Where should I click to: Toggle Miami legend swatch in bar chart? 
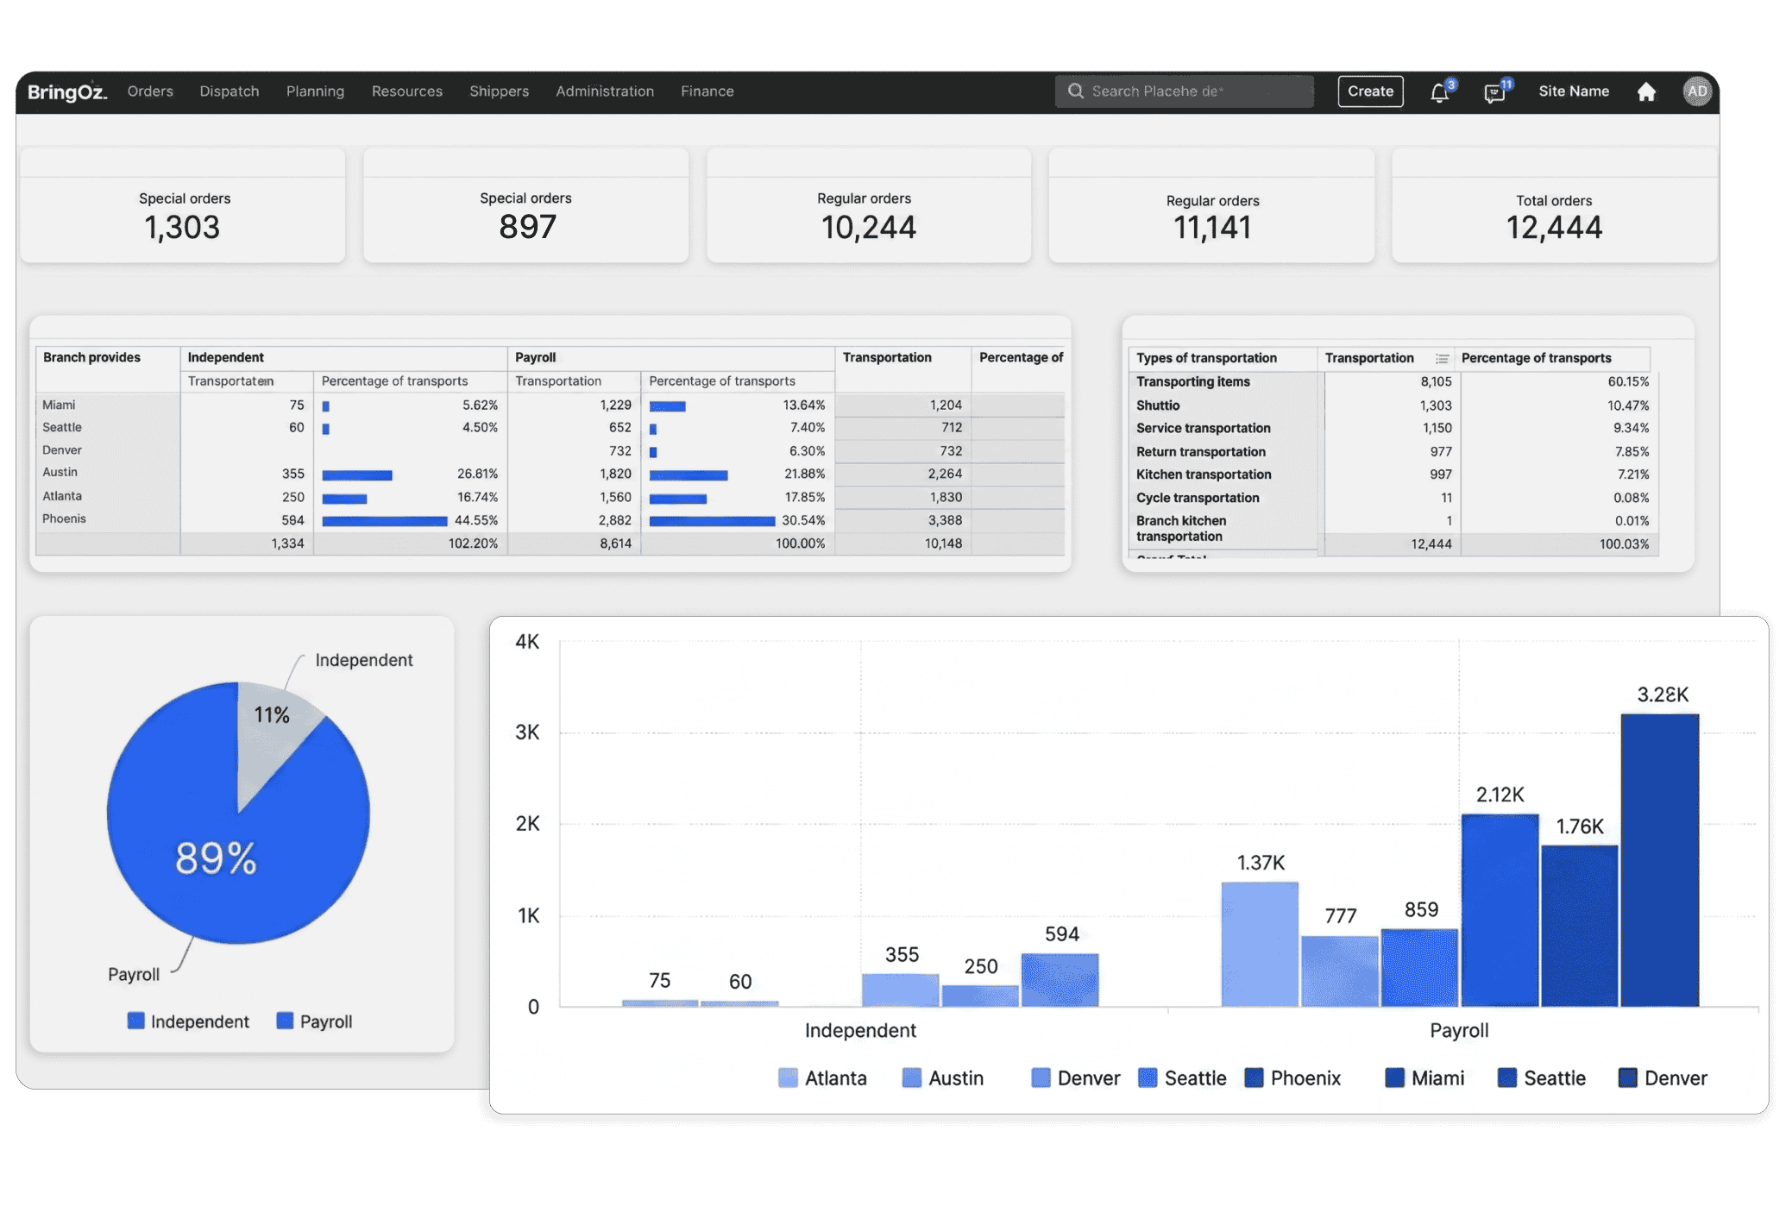coord(1394,1078)
